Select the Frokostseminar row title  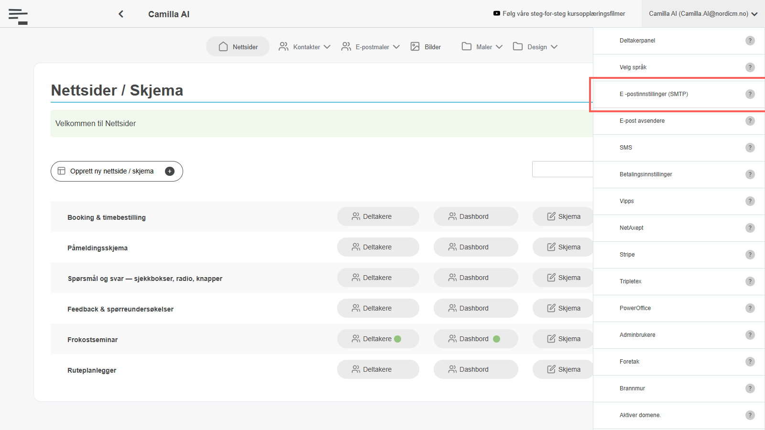pyautogui.click(x=92, y=340)
